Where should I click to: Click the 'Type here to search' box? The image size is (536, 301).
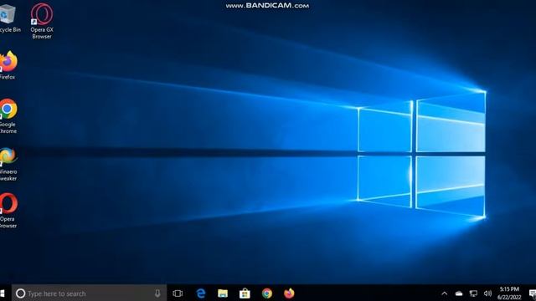tap(90, 293)
